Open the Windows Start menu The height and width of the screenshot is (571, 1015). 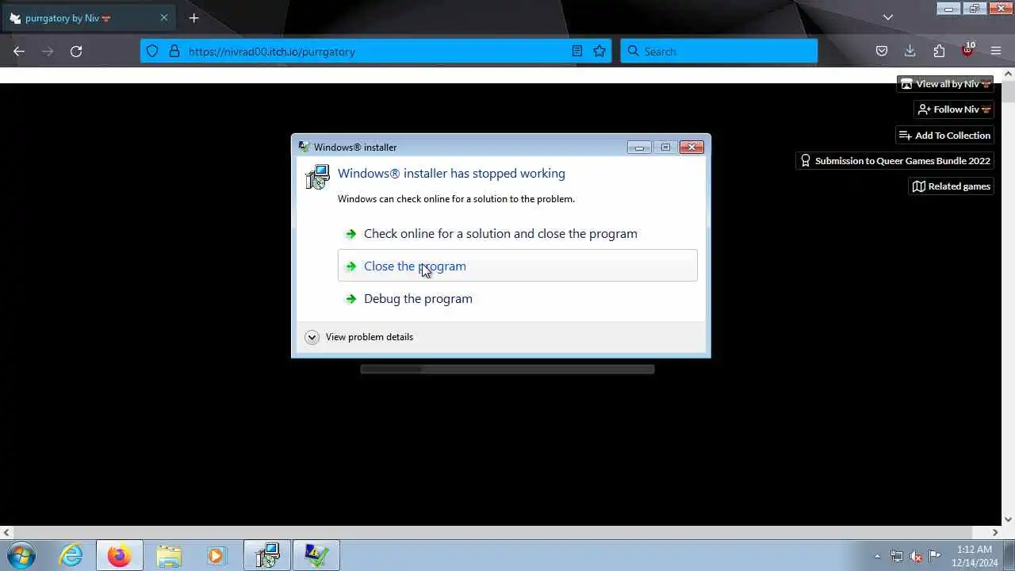coord(21,556)
